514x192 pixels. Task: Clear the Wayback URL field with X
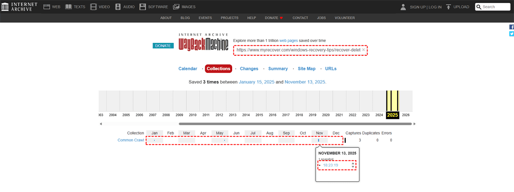click(364, 50)
